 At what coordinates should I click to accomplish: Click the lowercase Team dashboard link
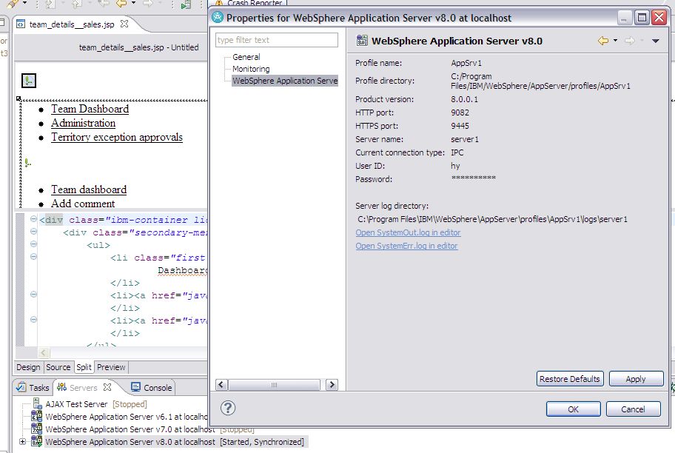coord(89,189)
